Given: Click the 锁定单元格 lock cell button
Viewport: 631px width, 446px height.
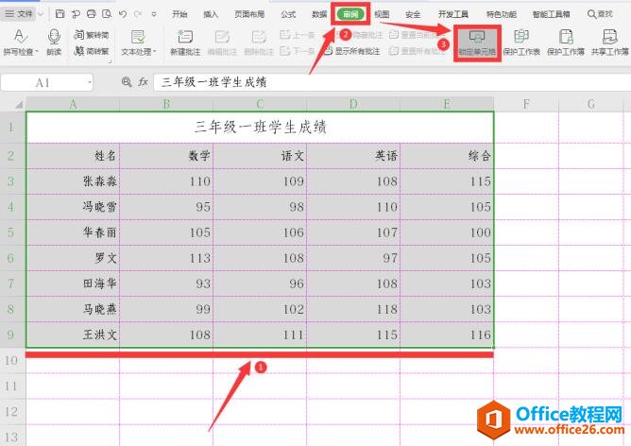Looking at the screenshot, I should (x=477, y=43).
